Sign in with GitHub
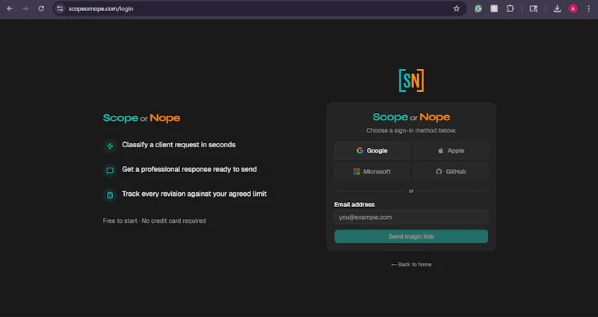598x317 pixels. coord(451,172)
